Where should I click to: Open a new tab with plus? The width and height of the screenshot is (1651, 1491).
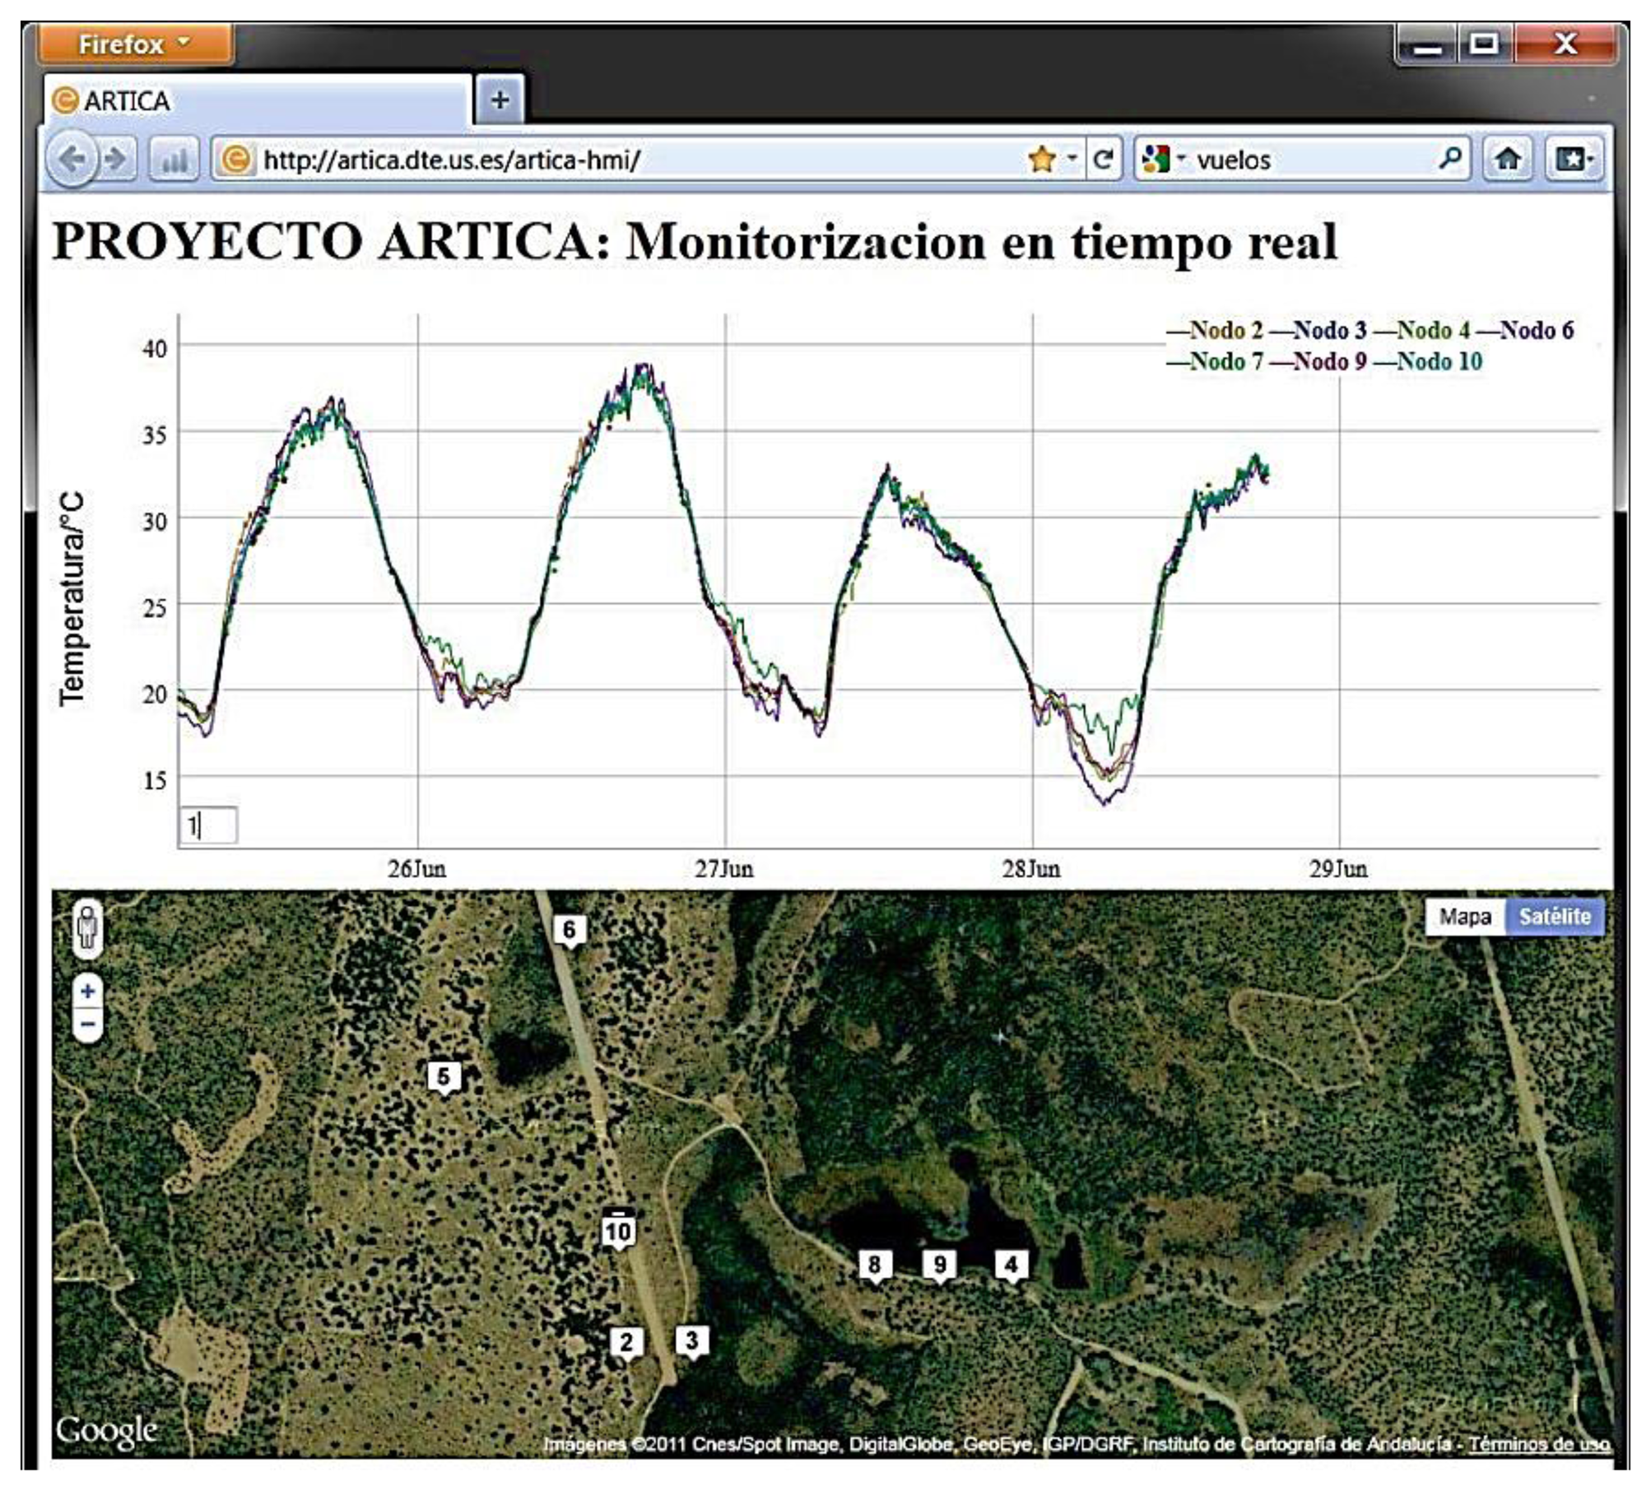click(500, 100)
